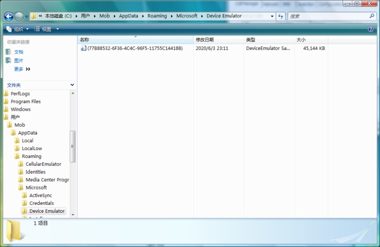This screenshot has width=380, height=247.
Task: Select ActiveSync folder in tree
Action: [41, 195]
